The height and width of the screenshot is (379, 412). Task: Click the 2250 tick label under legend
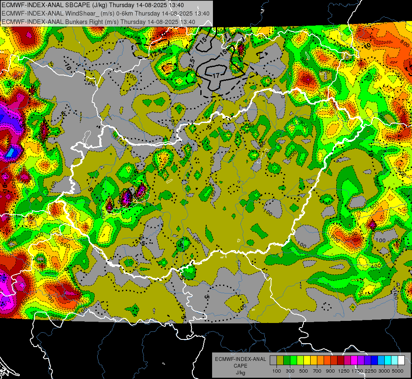[x=371, y=371]
